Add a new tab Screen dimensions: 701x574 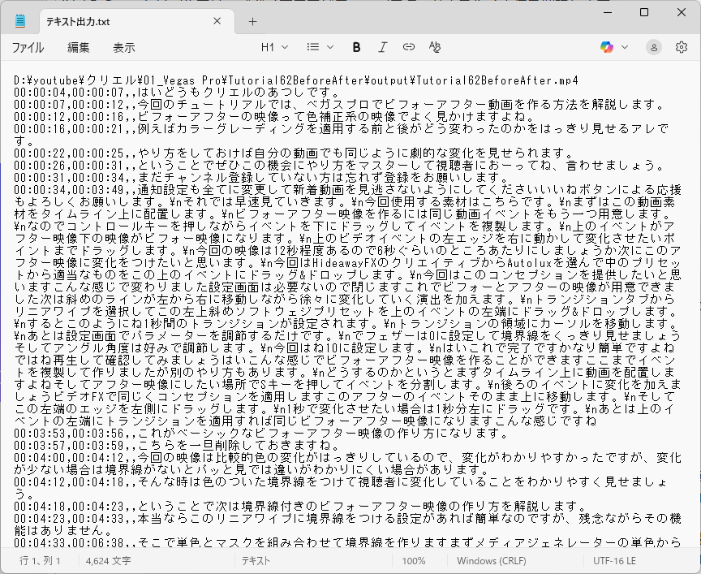[x=252, y=21]
